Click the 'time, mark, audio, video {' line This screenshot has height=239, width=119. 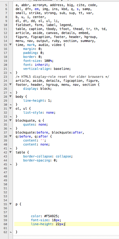pos(40,45)
